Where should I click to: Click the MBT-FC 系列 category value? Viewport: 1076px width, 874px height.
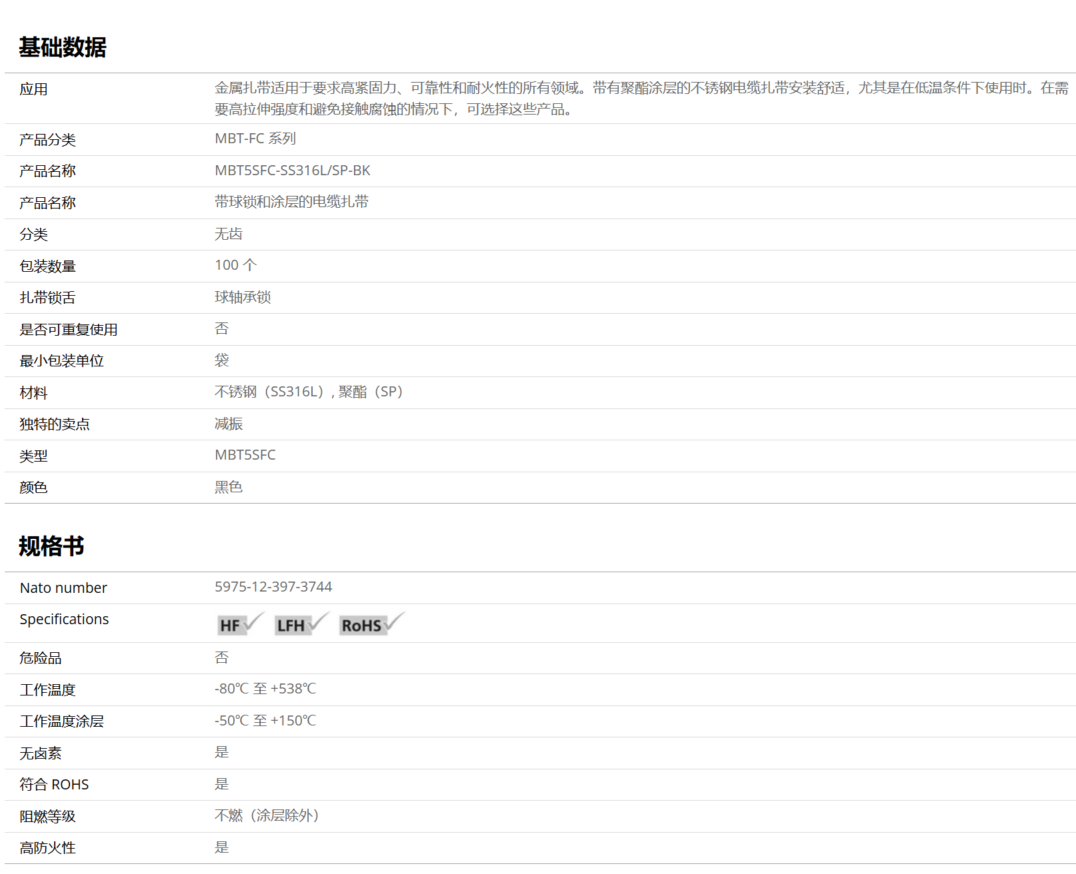(255, 139)
